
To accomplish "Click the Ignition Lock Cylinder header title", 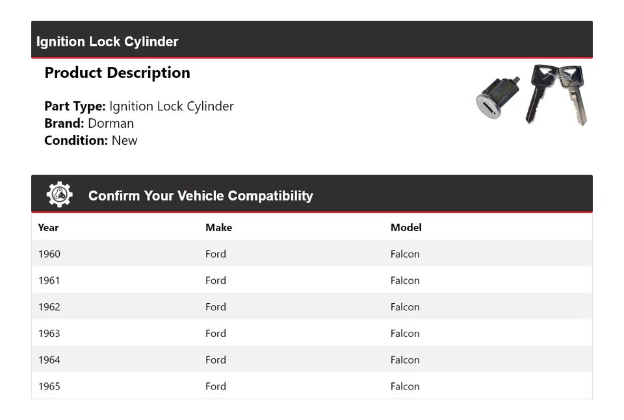I will coord(107,42).
